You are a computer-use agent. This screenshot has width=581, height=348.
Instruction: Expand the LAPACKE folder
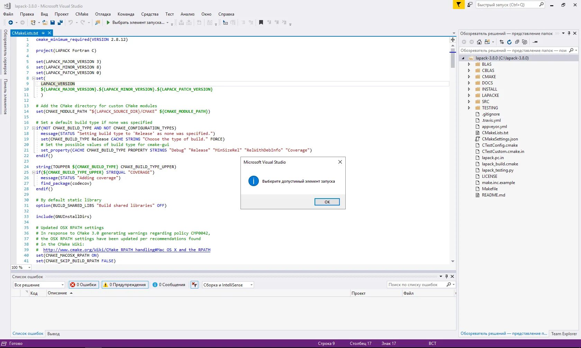click(469, 95)
